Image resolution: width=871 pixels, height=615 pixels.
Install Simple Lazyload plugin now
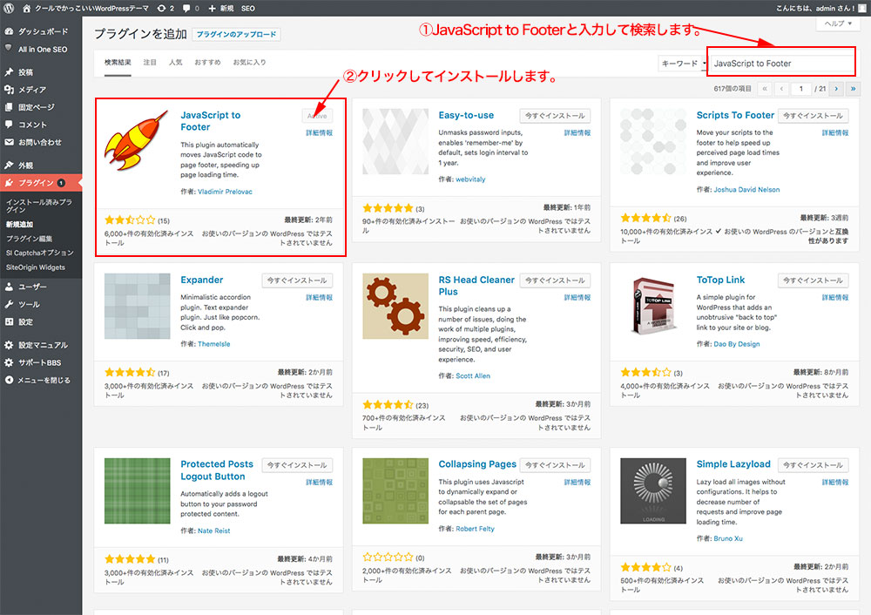click(814, 465)
